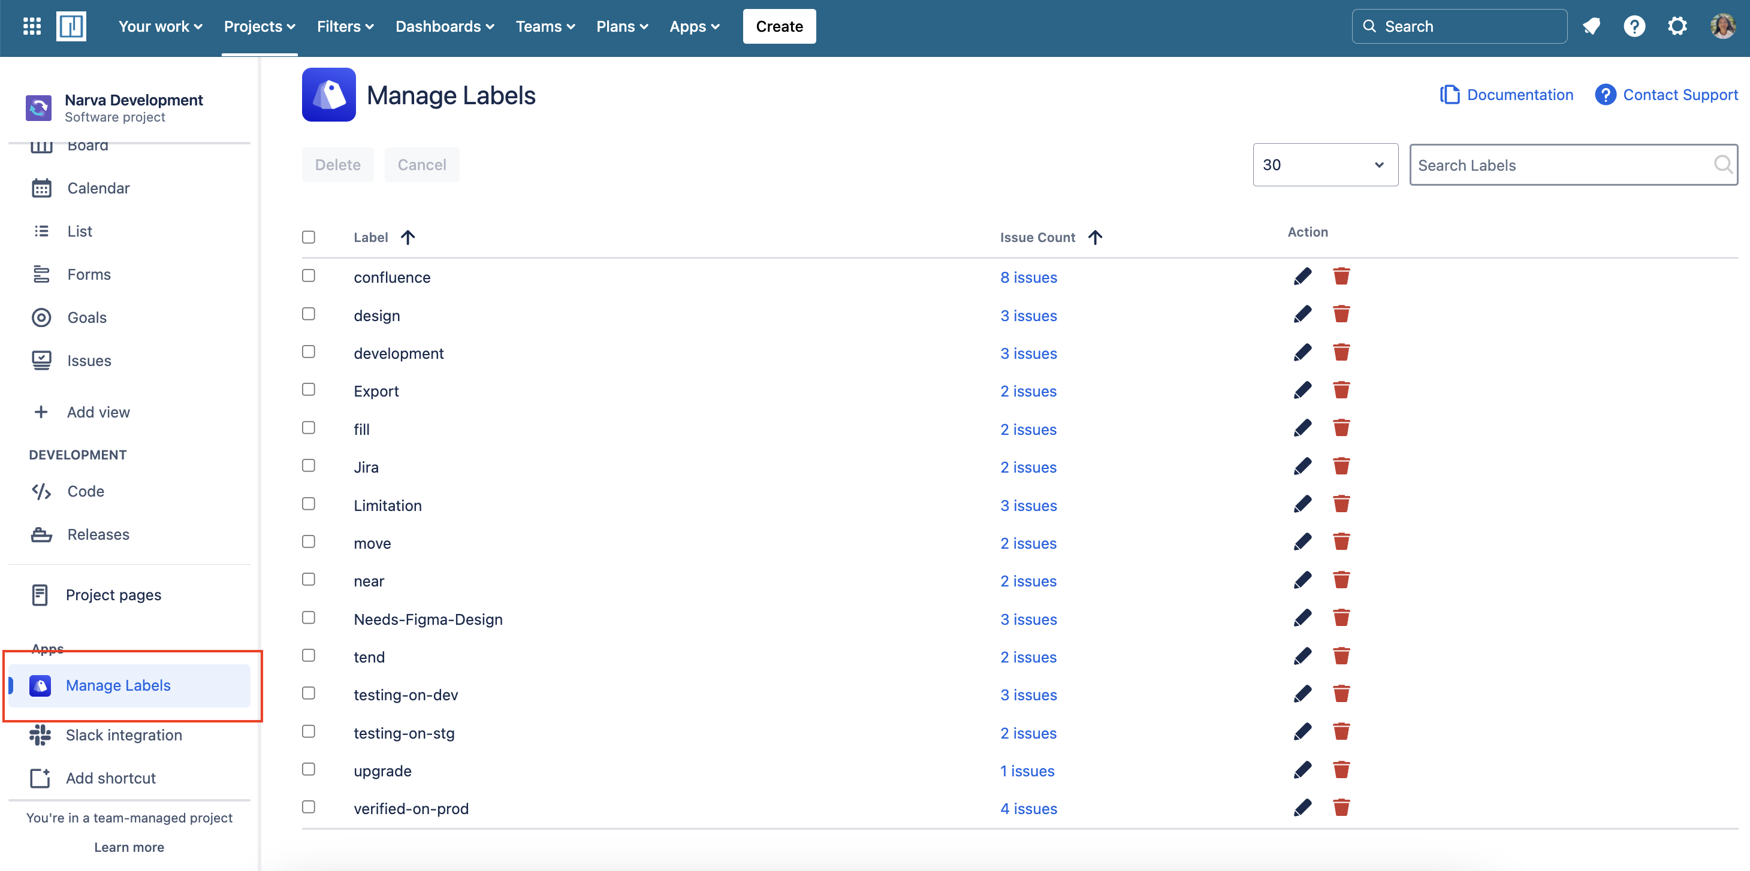Check the box beside testing-on-dev label
Image resolution: width=1750 pixels, height=871 pixels.
[x=309, y=693]
